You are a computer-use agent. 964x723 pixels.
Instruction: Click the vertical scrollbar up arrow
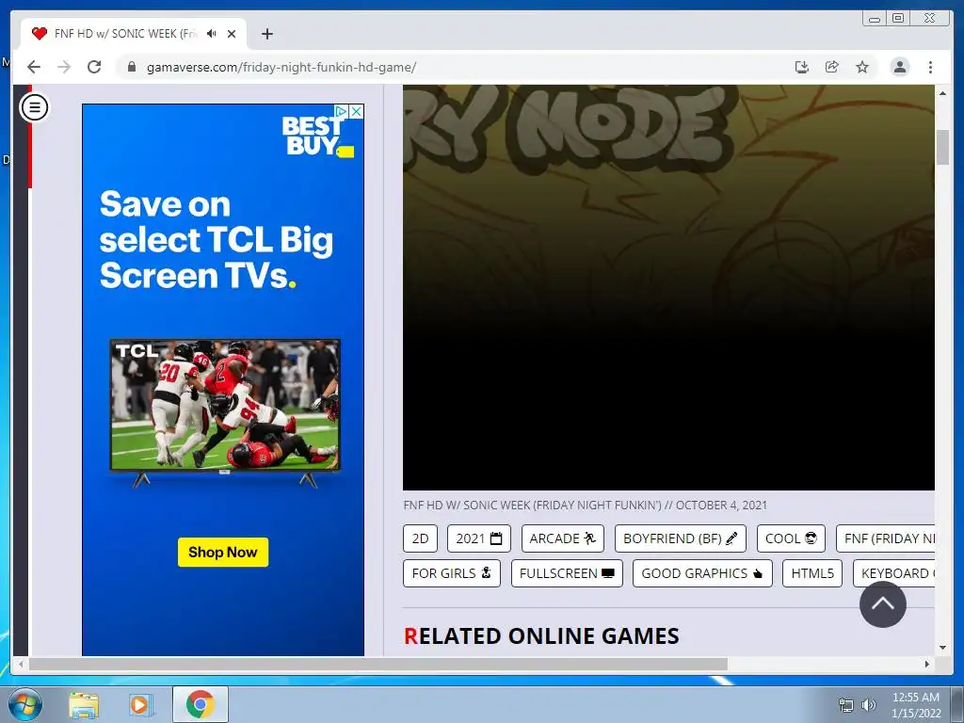pyautogui.click(x=942, y=93)
